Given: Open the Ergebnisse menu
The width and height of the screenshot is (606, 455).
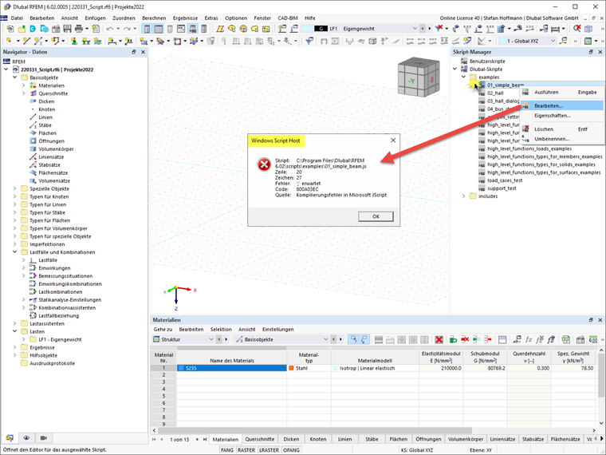Looking at the screenshot, I should click(185, 18).
